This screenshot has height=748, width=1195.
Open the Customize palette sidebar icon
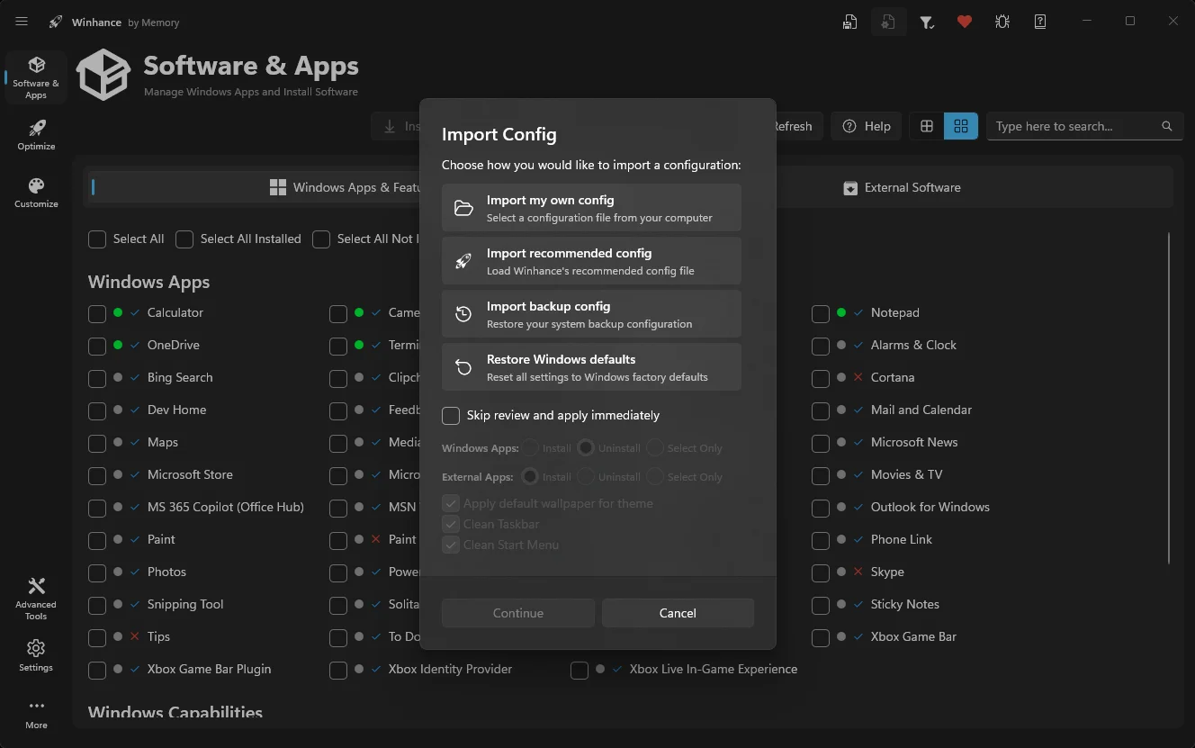point(36,193)
